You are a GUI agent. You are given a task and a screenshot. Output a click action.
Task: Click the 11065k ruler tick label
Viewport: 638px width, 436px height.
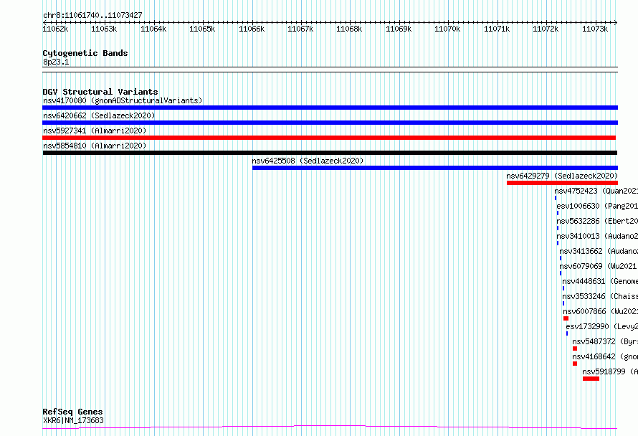point(202,29)
